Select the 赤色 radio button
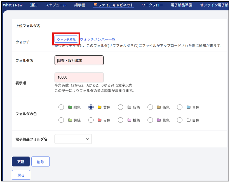The image size is (230, 182). (91, 120)
